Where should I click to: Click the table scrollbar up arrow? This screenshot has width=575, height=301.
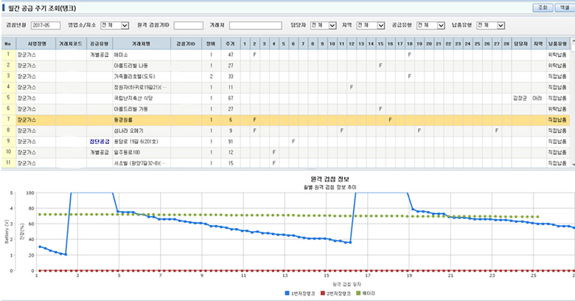click(571, 44)
